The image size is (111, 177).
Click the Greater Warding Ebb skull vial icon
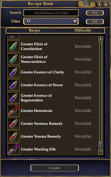(13, 149)
